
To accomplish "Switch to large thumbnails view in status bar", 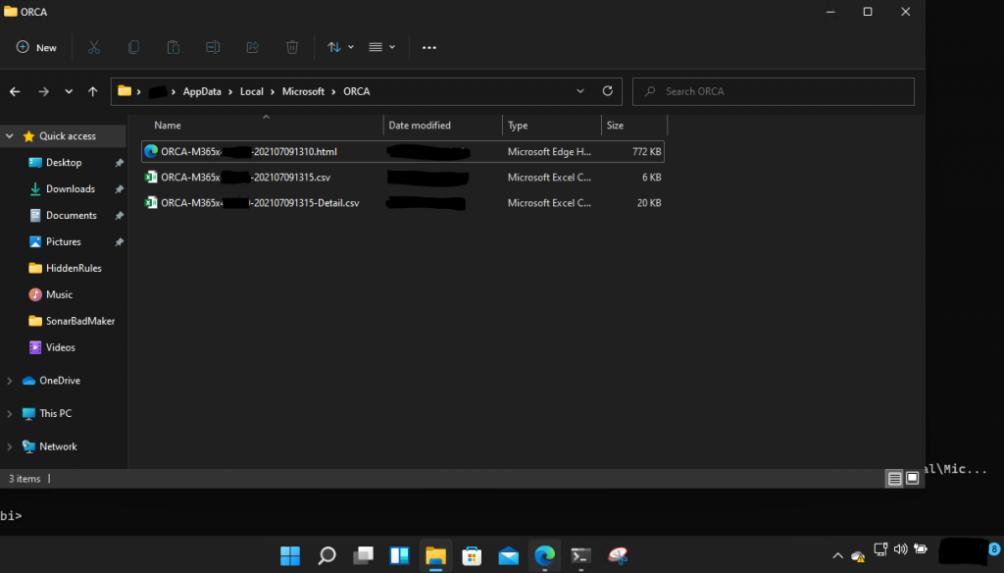I will pos(913,479).
